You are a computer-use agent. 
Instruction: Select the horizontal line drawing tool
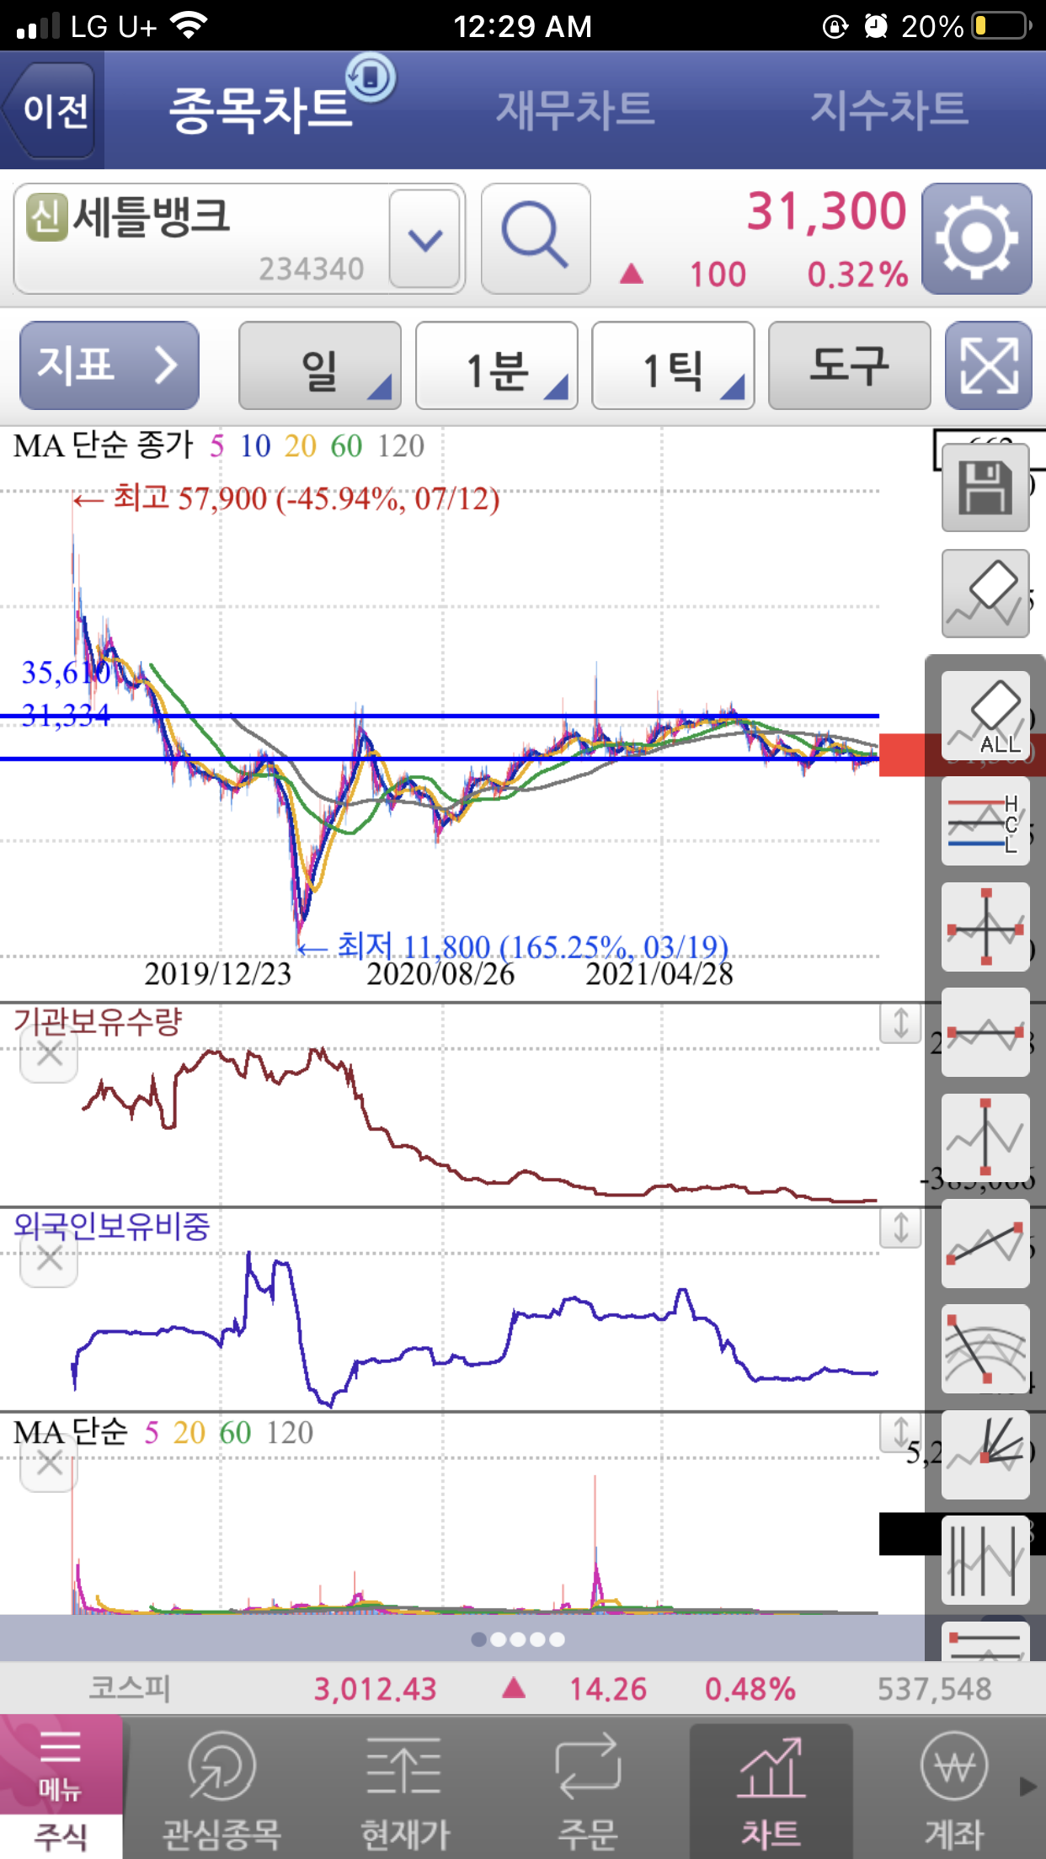(985, 1032)
